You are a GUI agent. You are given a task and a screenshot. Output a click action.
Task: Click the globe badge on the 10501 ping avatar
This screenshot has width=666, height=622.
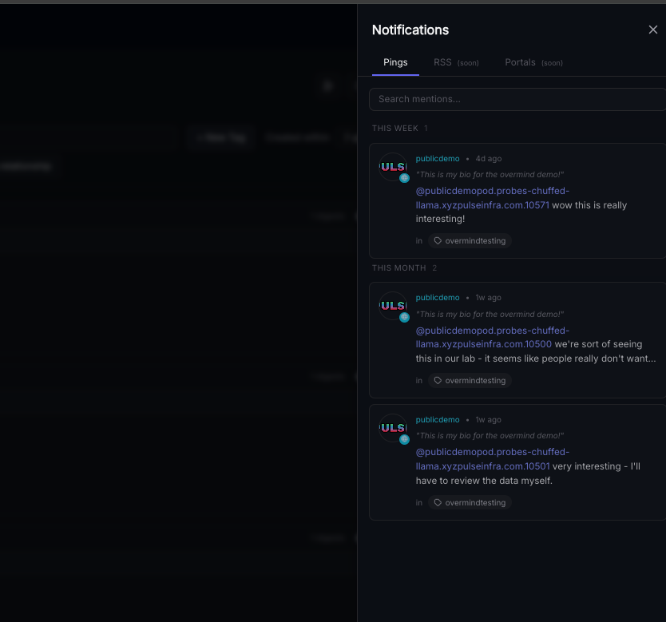404,439
